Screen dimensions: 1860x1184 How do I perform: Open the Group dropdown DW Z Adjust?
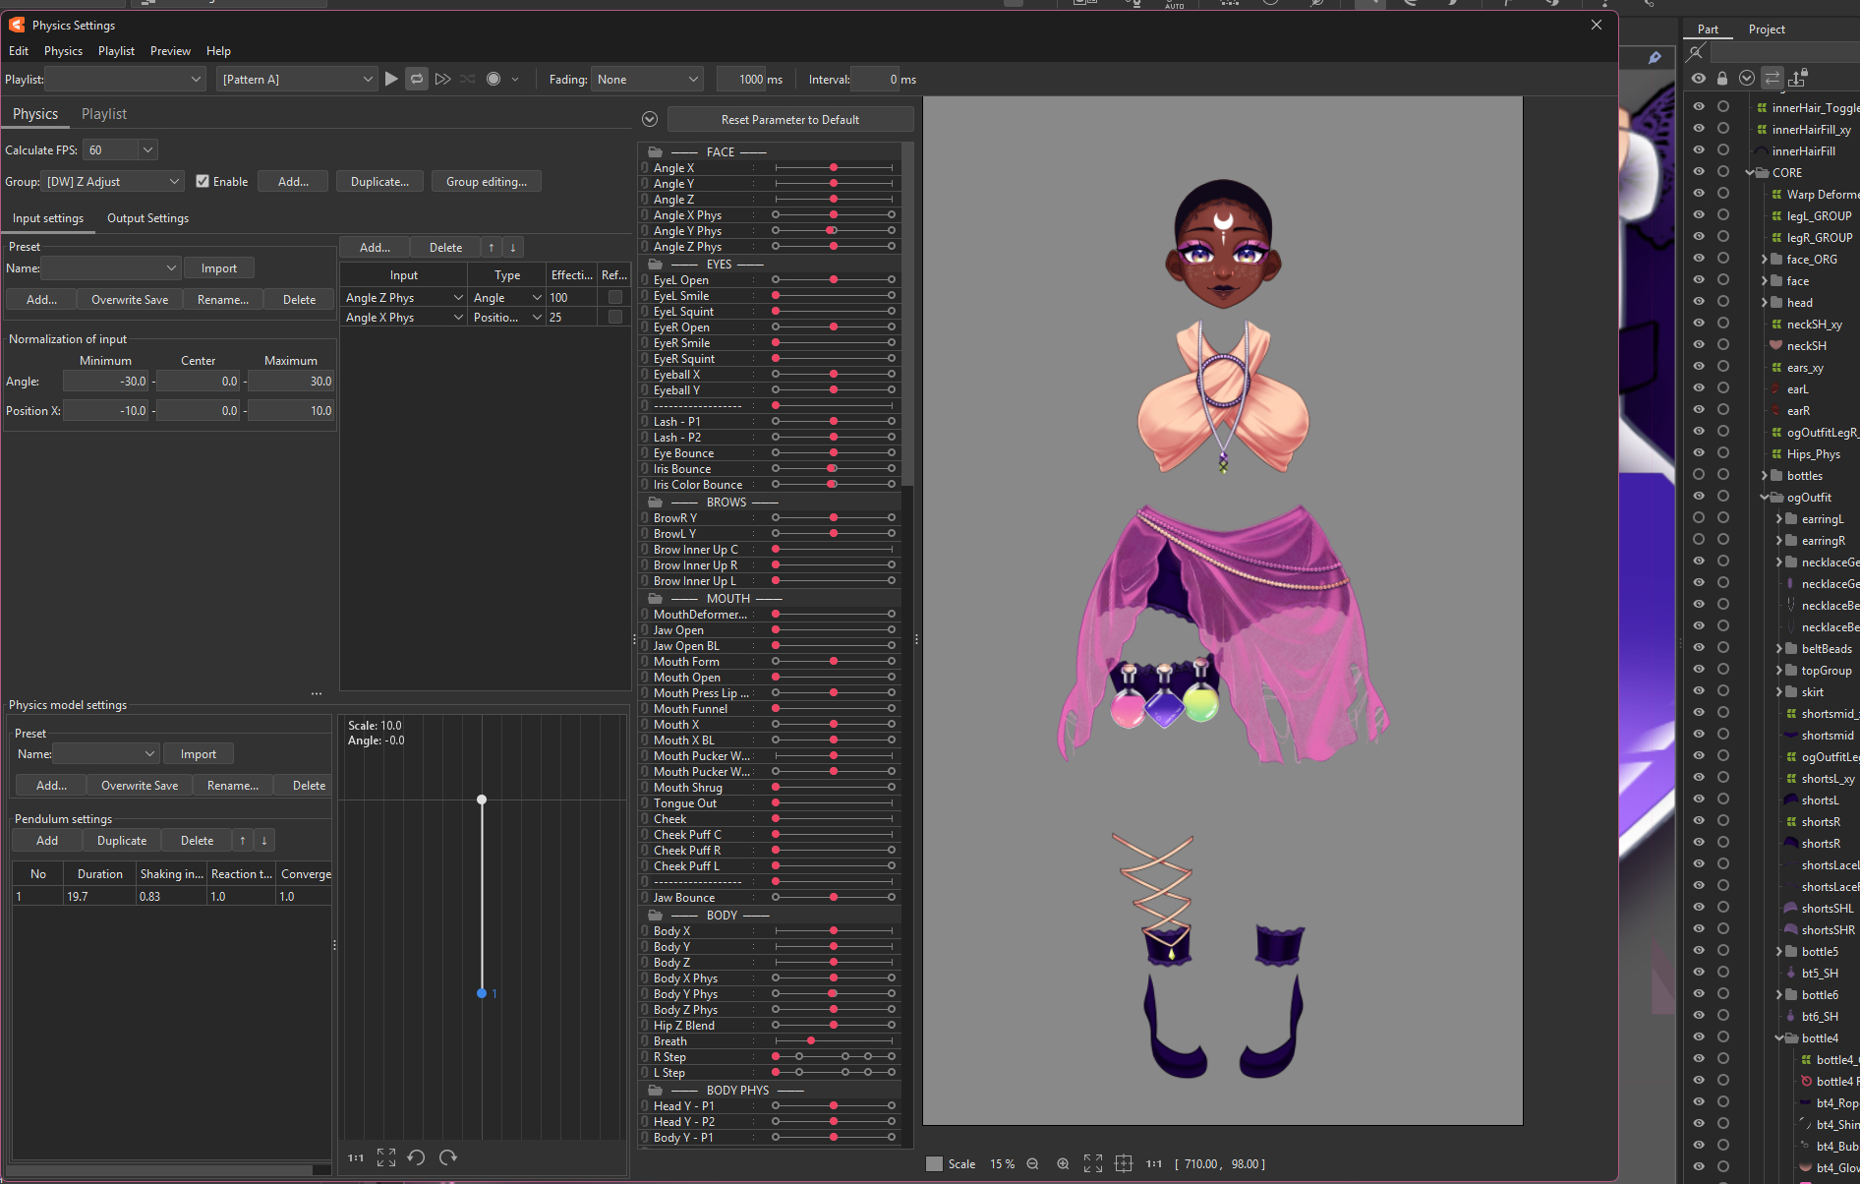click(113, 181)
